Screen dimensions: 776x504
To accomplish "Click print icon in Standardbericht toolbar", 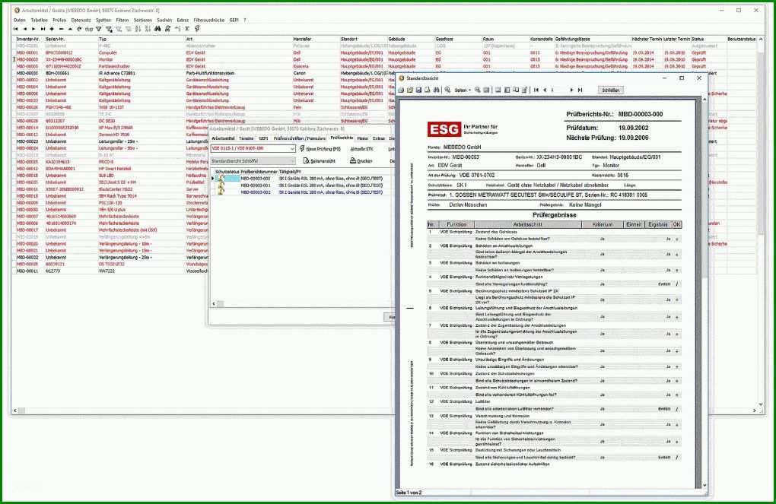I will click(x=402, y=90).
